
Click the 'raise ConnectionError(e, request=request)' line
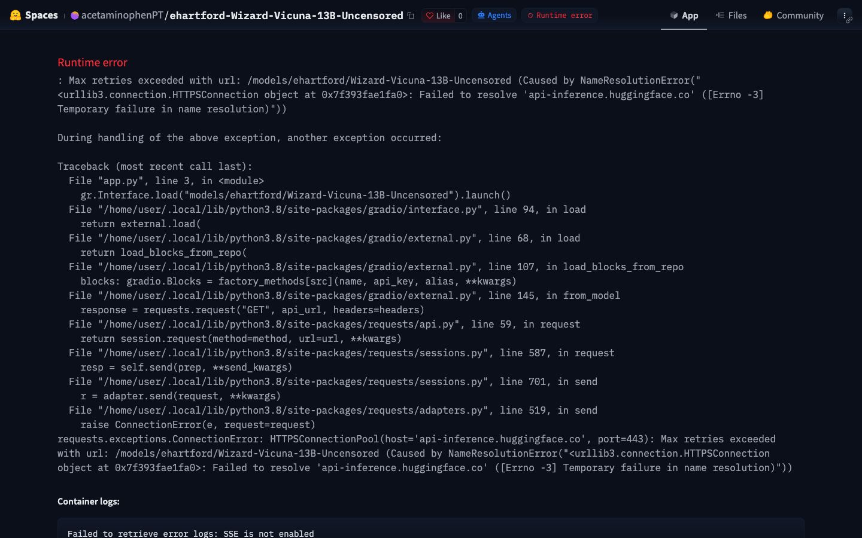click(198, 424)
